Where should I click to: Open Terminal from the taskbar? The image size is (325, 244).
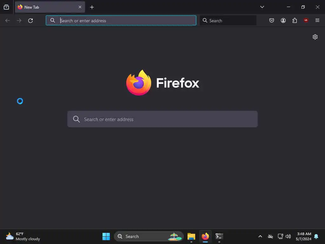pyautogui.click(x=219, y=236)
